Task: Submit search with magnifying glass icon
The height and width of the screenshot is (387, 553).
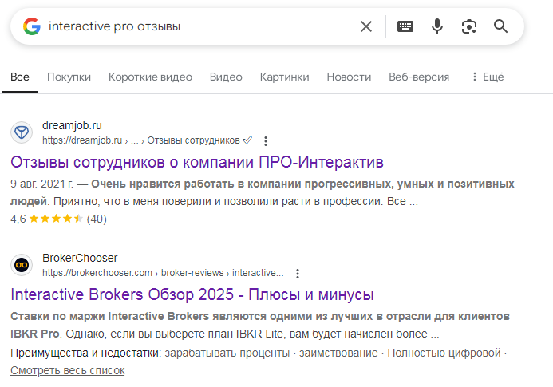Action: pos(500,26)
